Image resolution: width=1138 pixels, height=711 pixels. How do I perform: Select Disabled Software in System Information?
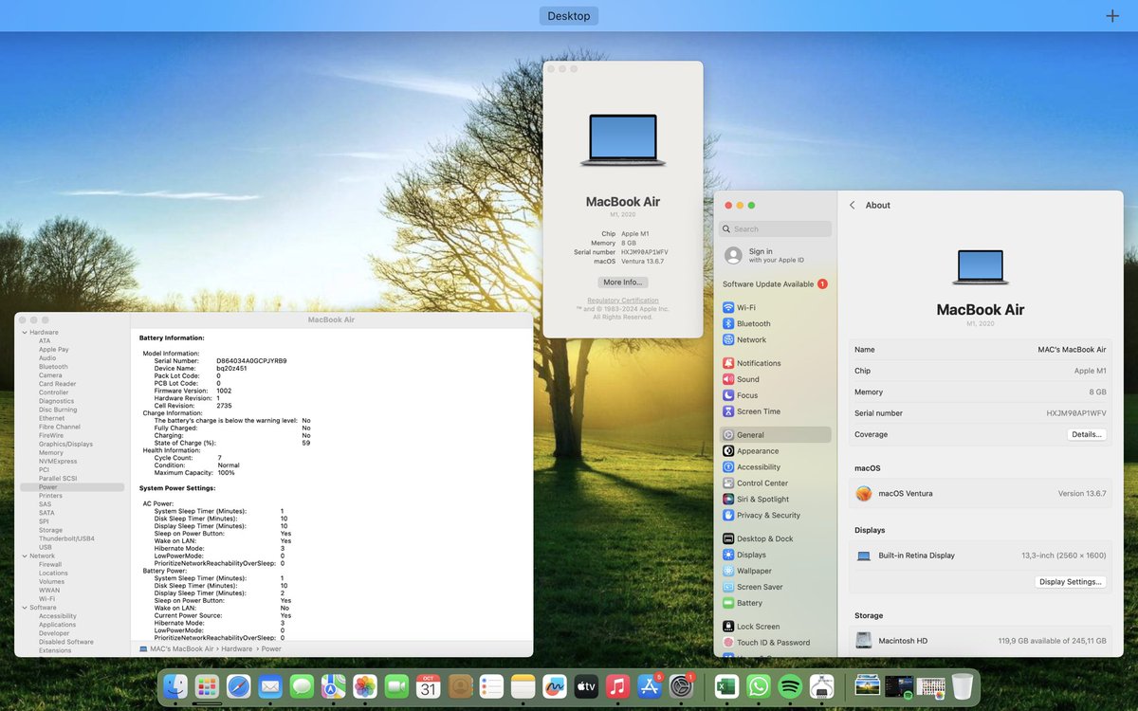coord(65,642)
